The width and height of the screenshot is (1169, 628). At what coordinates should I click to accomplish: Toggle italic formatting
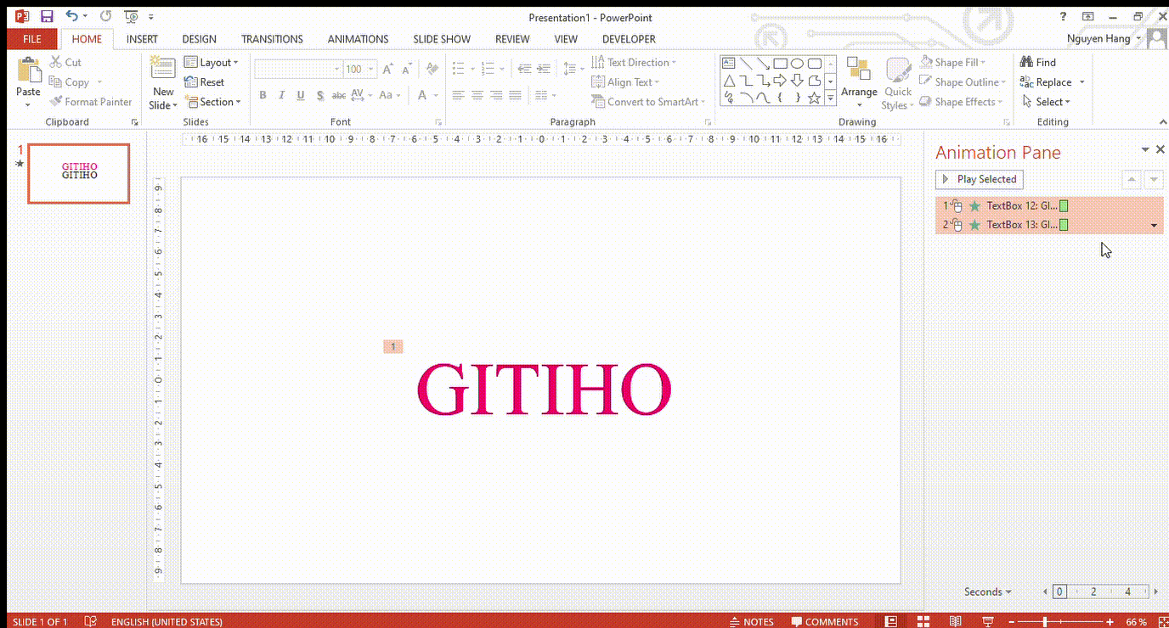pos(281,95)
